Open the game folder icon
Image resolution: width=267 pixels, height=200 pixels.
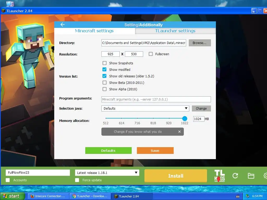point(251,176)
